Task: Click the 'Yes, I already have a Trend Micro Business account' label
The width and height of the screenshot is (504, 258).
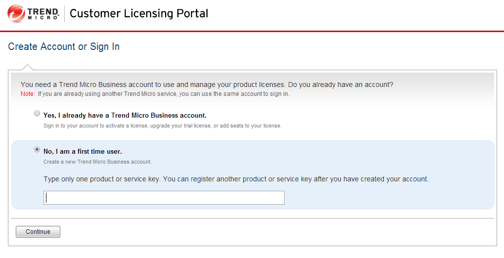Action: coord(125,115)
